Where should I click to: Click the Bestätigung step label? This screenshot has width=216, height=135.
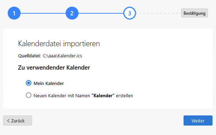click(x=194, y=13)
